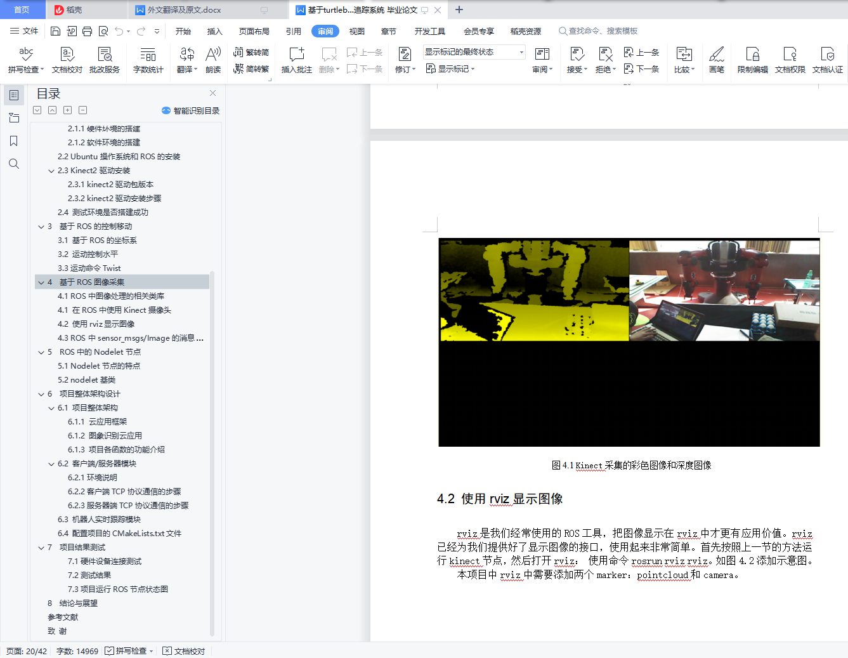The image size is (848, 658).
Task: Switch to the 页面布局 ribbon tab
Action: point(254,31)
